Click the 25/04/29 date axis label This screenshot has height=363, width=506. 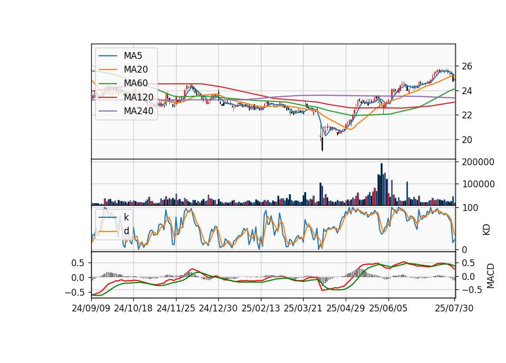pos(346,308)
